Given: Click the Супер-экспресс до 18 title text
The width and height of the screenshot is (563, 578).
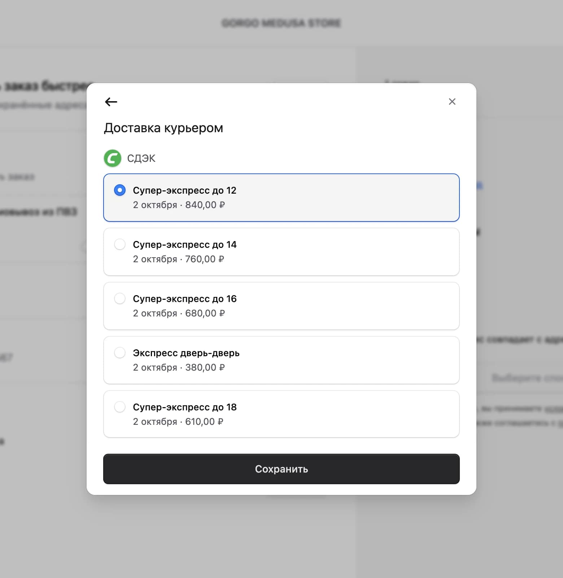Looking at the screenshot, I should click(185, 407).
